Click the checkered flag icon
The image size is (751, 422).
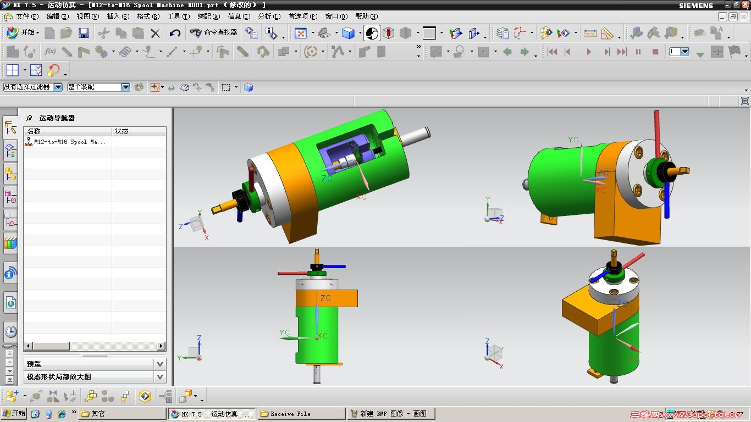coord(735,52)
